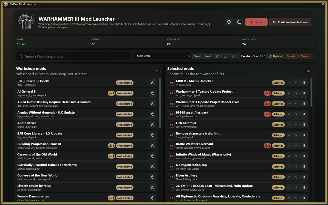The image size is (328, 205).
Task: Enable Armies Without Generals mod
Action: click(153, 114)
